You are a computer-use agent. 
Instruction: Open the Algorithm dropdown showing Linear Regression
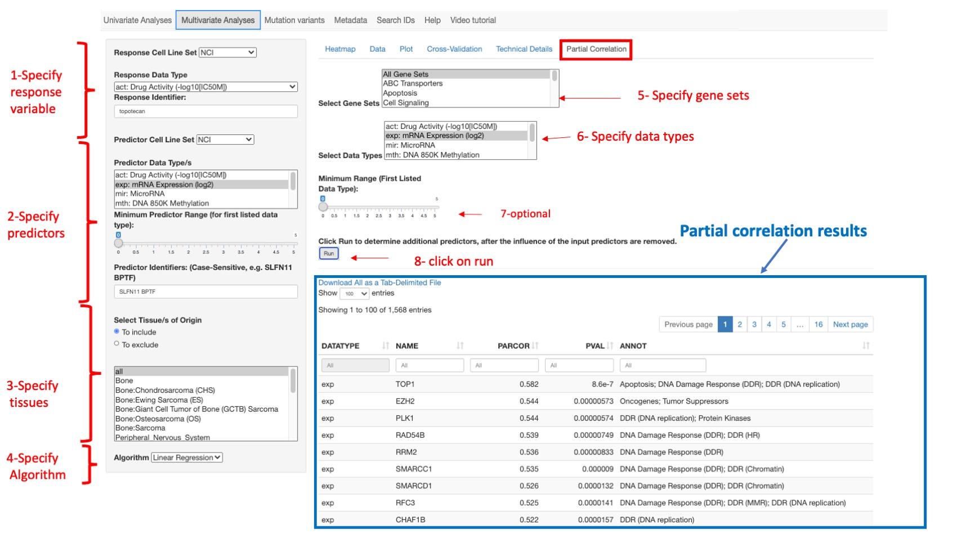186,458
